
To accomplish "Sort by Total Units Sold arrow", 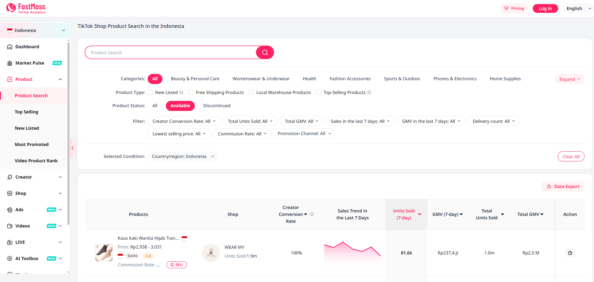I will (x=503, y=214).
